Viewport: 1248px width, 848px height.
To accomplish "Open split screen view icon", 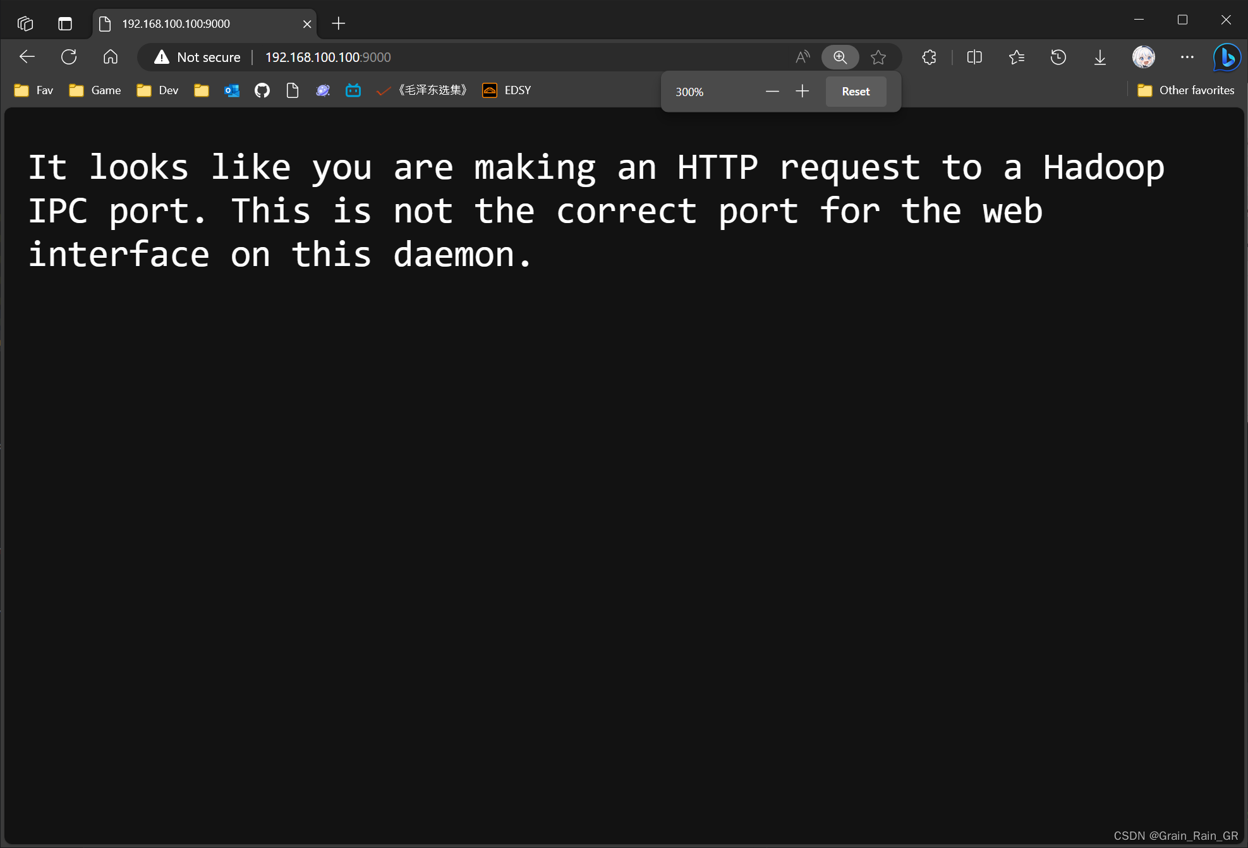I will click(x=974, y=57).
